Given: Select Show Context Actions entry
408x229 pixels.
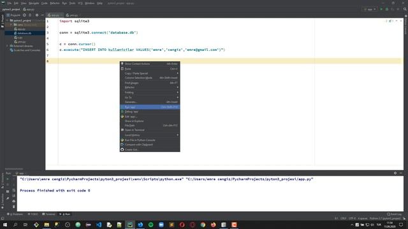Looking at the screenshot, I should click(x=150, y=64).
